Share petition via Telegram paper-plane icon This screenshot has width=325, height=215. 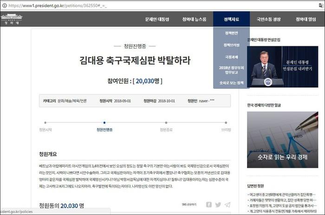[x=227, y=204]
